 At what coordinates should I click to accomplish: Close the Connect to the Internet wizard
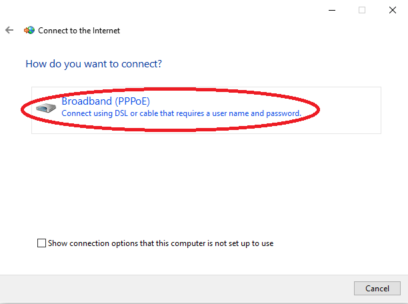click(392, 10)
